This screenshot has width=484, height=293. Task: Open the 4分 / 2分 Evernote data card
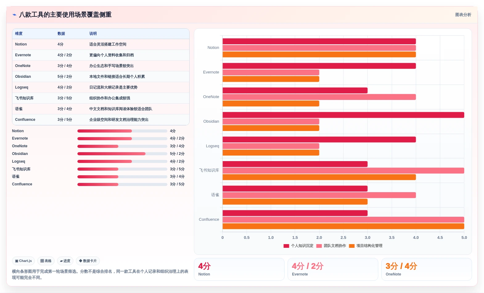pos(333,269)
